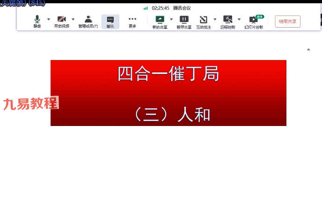
Task: Click the 腾讯会议 title text
Action: coord(182,8)
